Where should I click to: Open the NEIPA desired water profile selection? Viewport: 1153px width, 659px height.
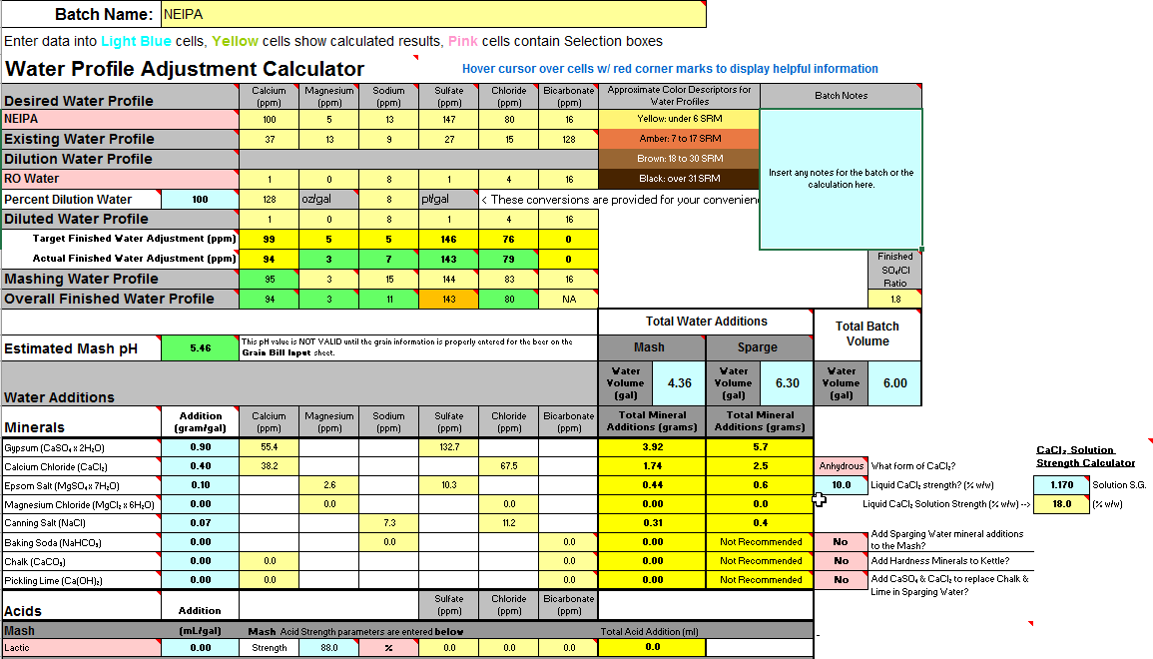120,119
